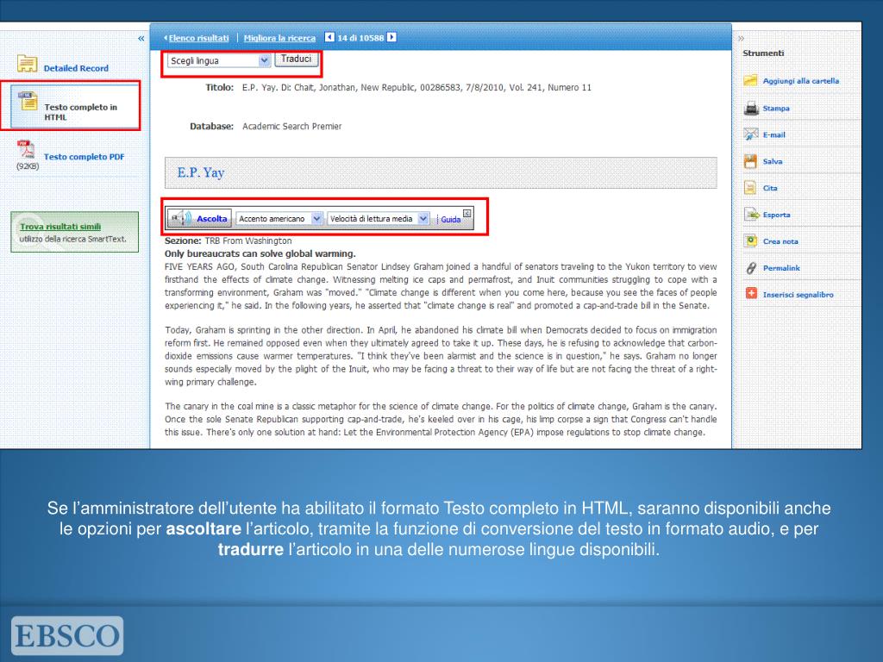
Task: Click 'Only bureaucrats can solve global warming.' heading
Action: click(260, 253)
